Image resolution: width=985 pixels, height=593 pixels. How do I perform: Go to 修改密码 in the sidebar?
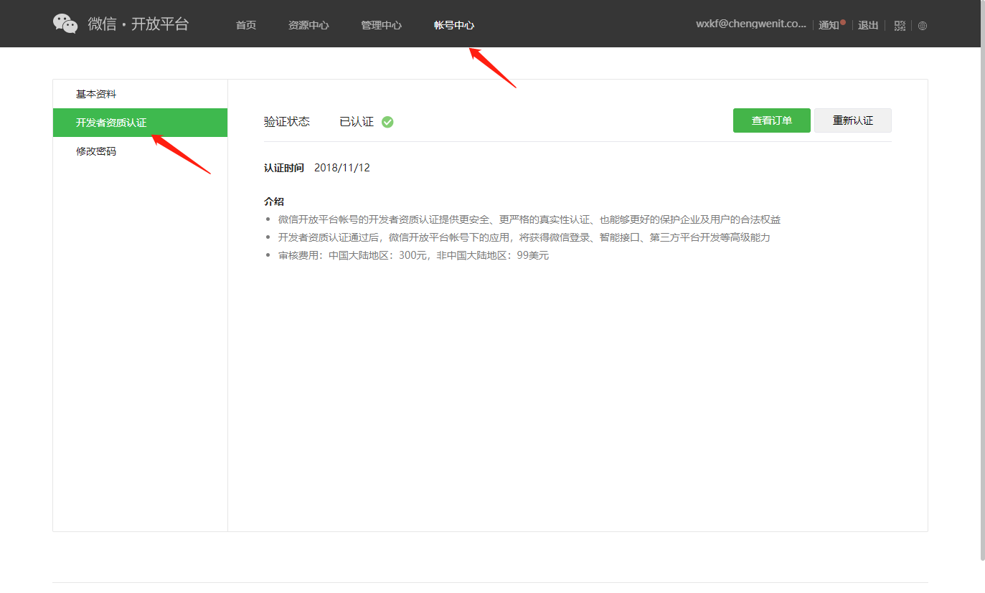click(x=96, y=151)
